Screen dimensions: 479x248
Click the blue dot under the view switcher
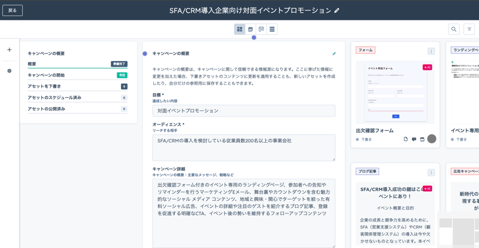[254, 38]
